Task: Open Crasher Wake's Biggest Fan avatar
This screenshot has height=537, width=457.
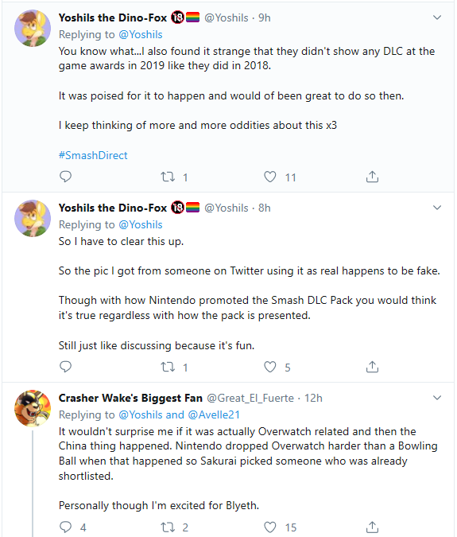Action: click(33, 408)
